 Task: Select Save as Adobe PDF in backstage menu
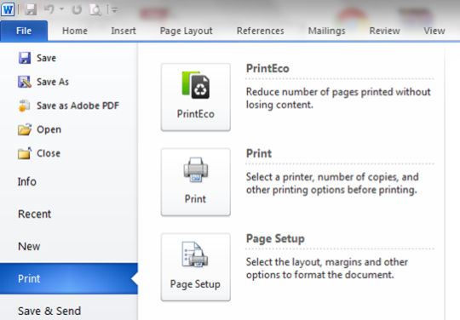click(x=69, y=106)
